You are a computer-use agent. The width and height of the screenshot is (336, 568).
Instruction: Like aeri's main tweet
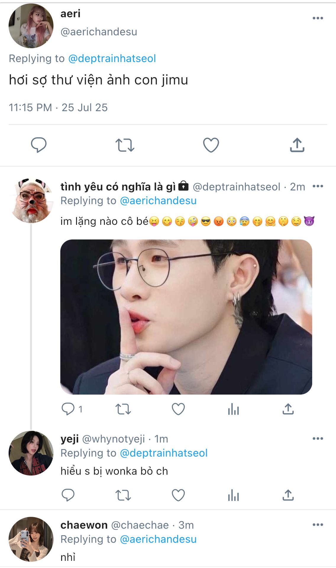211,145
